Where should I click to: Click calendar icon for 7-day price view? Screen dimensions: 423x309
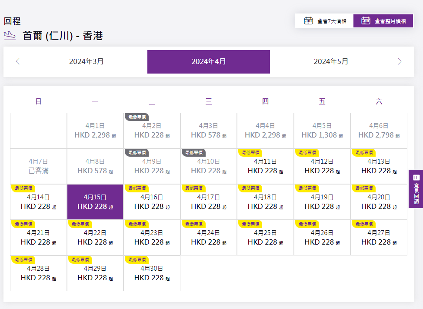[308, 20]
